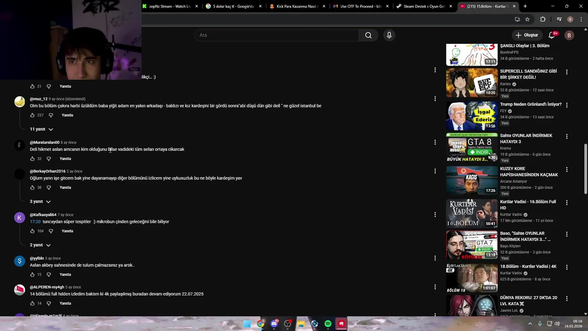This screenshot has width=588, height=331.
Task: Dislike ALPEREN-my4gh's comment
Action: (49, 303)
